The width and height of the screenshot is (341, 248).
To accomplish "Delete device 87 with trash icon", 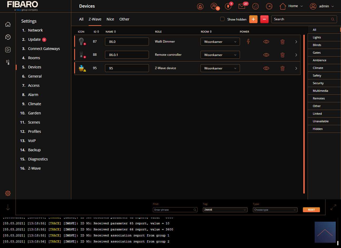I will 282,42.
